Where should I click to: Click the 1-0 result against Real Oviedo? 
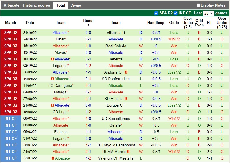click(x=88, y=46)
